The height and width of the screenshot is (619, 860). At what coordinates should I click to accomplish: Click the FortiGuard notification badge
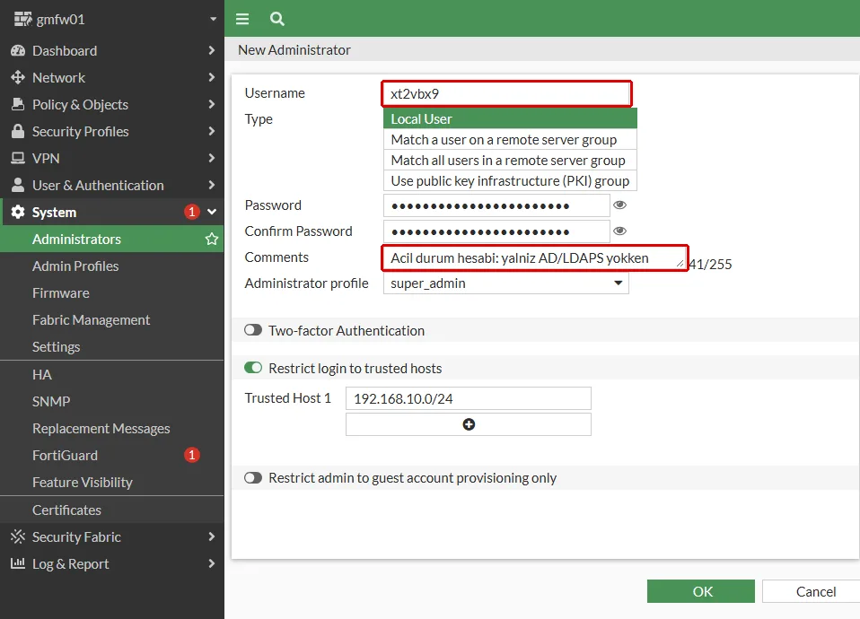[x=191, y=455]
